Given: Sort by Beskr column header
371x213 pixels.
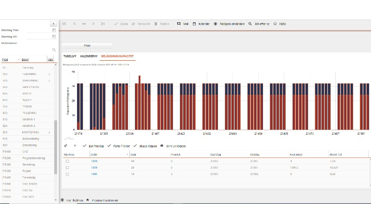Looking at the screenshot, I should [x=25, y=60].
